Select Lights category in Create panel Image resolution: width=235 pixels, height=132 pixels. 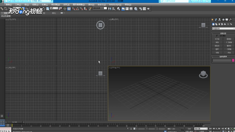click(x=219, y=24)
